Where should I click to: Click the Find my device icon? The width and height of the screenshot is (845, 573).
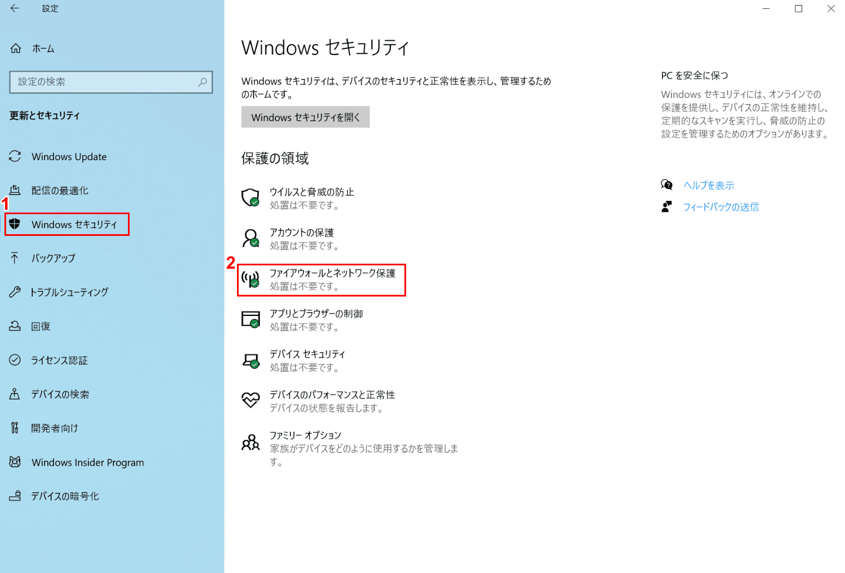[15, 394]
